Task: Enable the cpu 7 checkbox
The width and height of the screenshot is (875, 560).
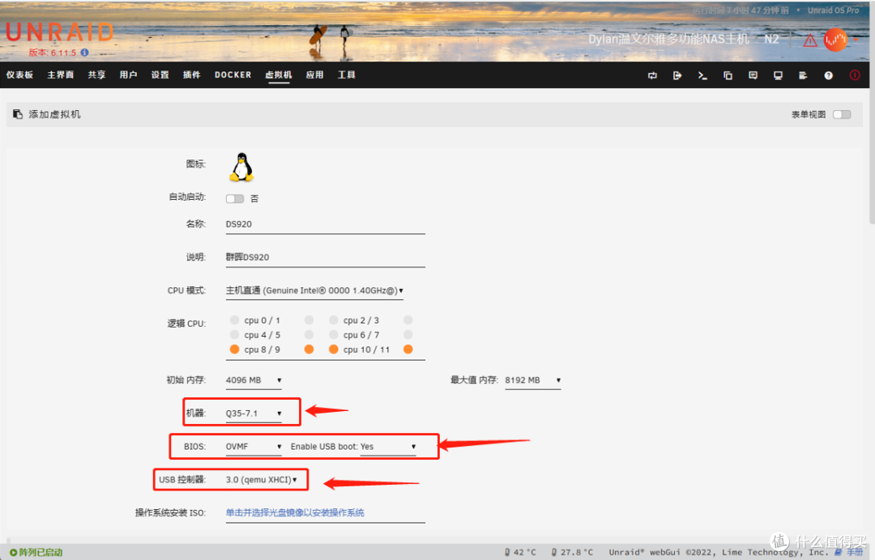Action: (408, 334)
